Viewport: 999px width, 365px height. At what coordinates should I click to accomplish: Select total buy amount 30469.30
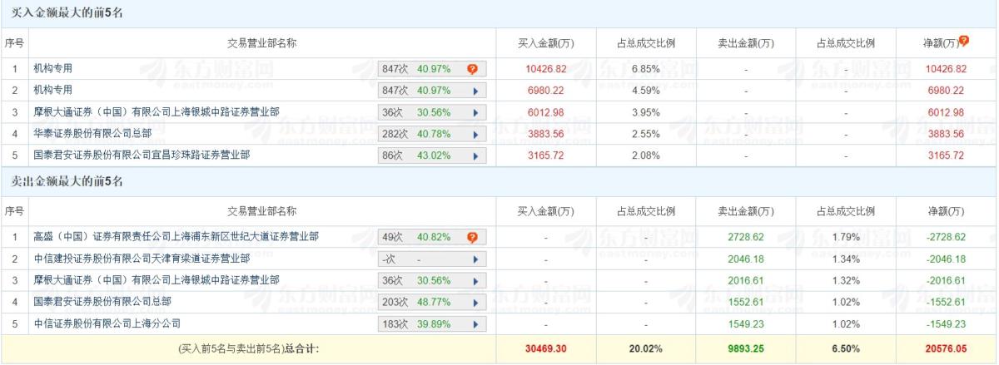[x=546, y=349]
